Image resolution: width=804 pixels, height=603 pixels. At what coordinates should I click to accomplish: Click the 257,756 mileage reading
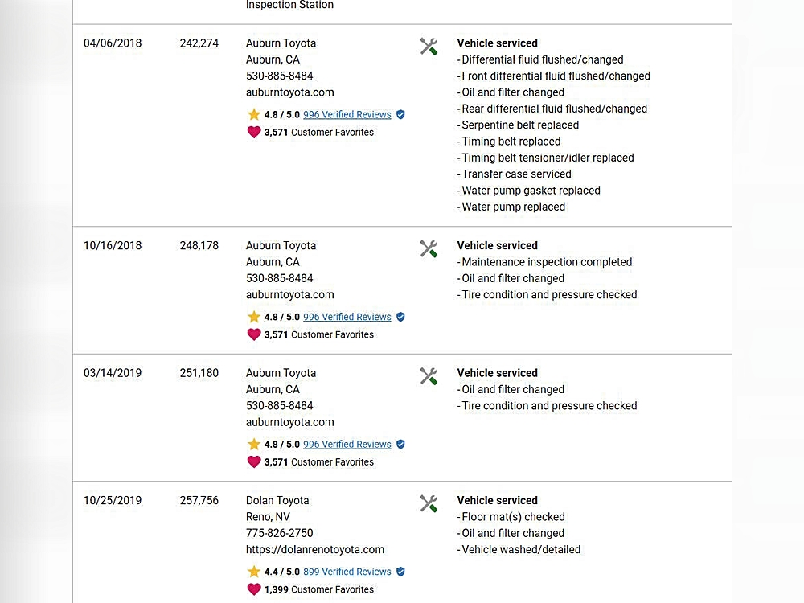[199, 500]
